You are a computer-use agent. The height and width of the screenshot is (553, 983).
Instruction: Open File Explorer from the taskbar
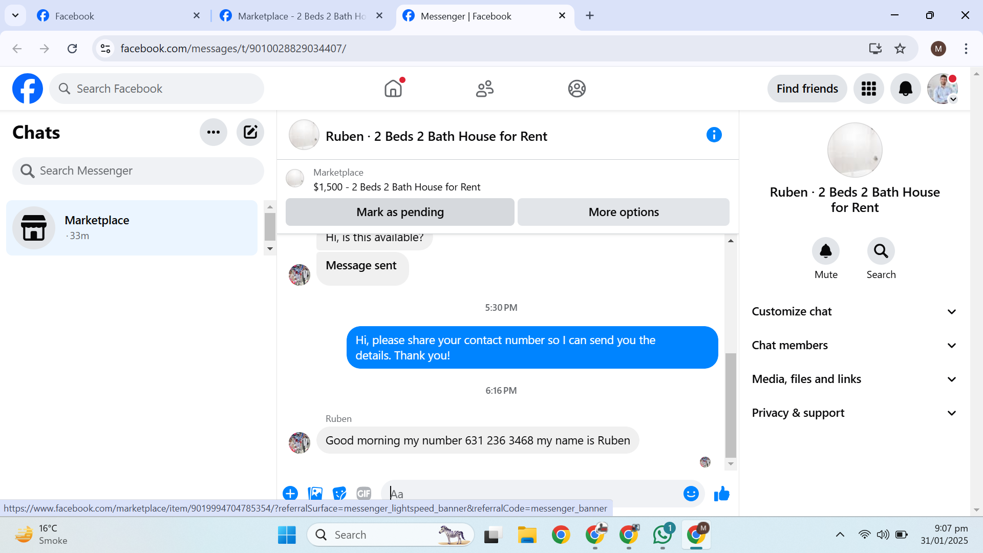click(x=527, y=535)
